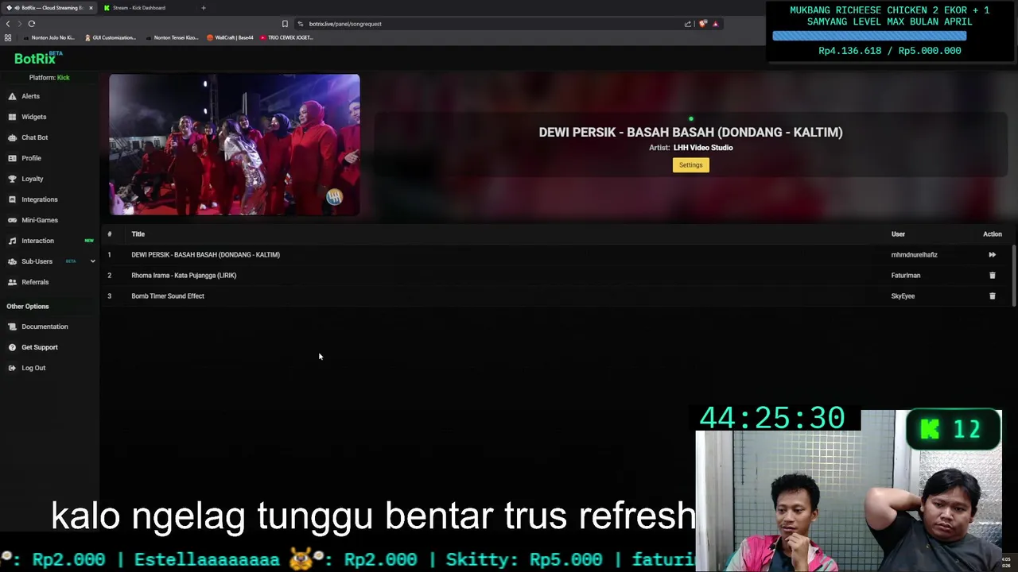Click the song queue scrollbar
Image resolution: width=1018 pixels, height=572 pixels.
point(1014,274)
